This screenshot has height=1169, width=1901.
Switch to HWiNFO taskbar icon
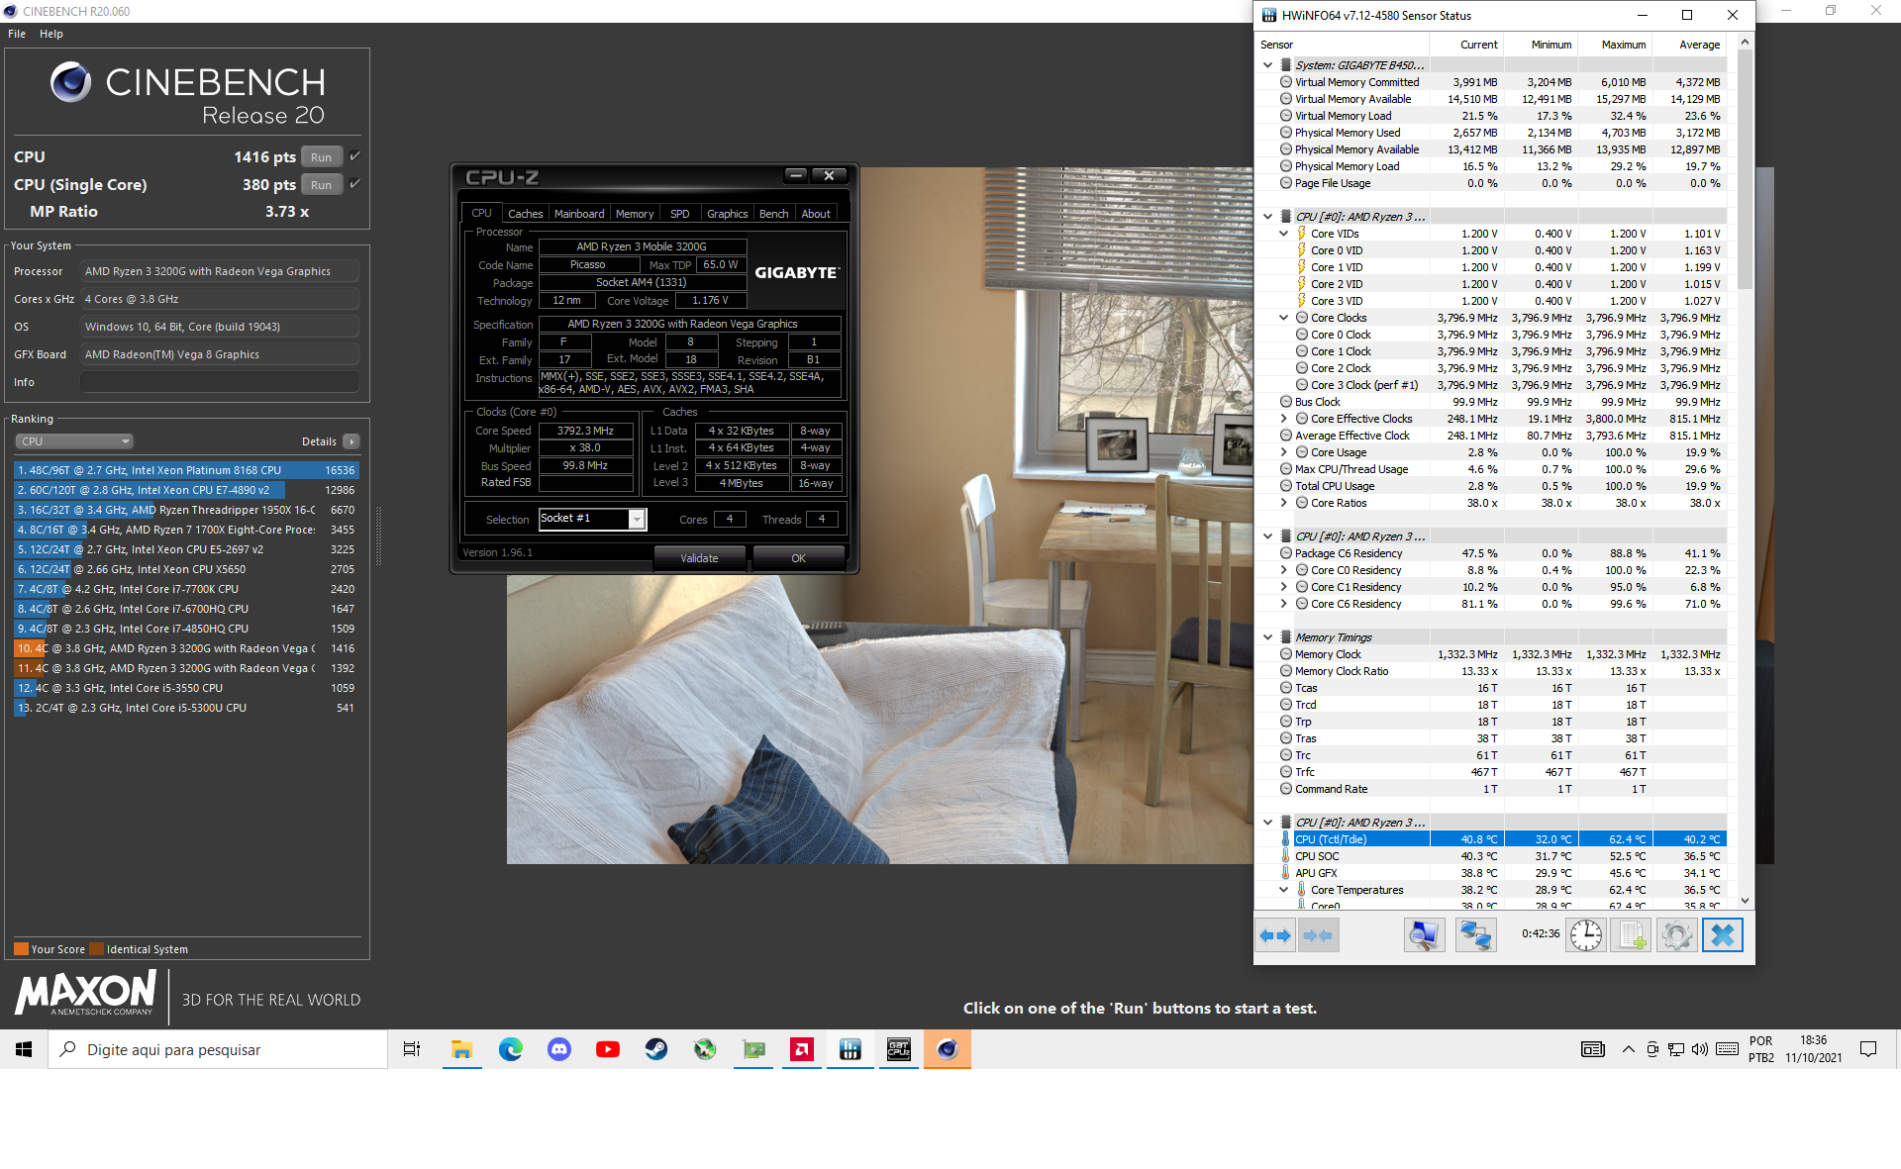[x=850, y=1049]
